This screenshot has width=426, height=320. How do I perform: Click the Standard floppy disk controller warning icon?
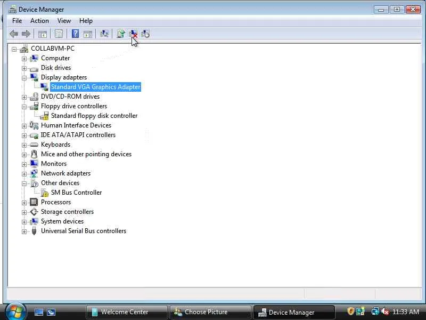pyautogui.click(x=44, y=116)
